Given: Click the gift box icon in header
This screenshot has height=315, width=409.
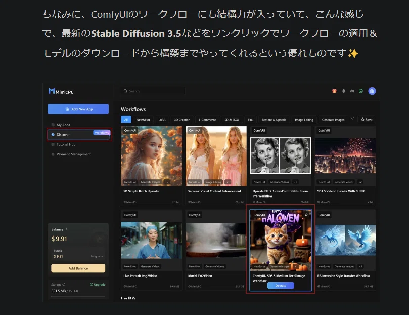Looking at the screenshot, I should point(334,91).
